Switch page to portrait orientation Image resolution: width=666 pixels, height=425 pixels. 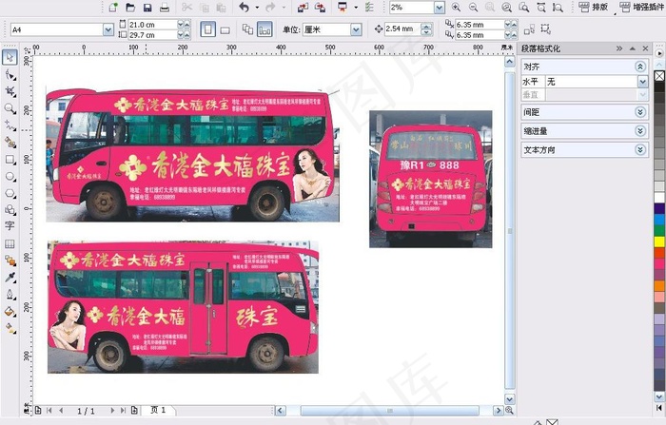(x=207, y=29)
